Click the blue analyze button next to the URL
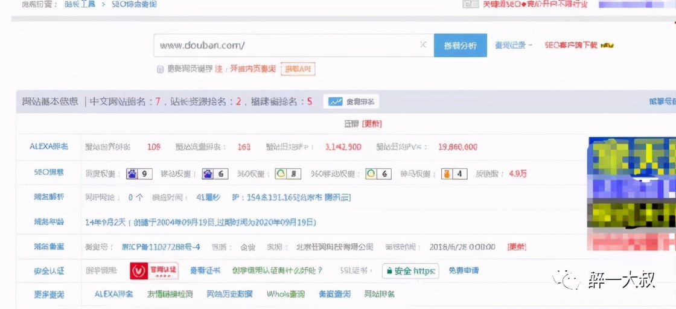The image size is (676, 309). coord(460,45)
